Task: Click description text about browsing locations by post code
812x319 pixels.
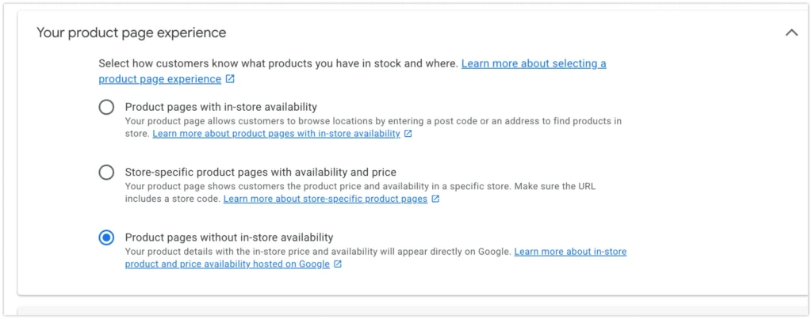Action: [x=373, y=121]
